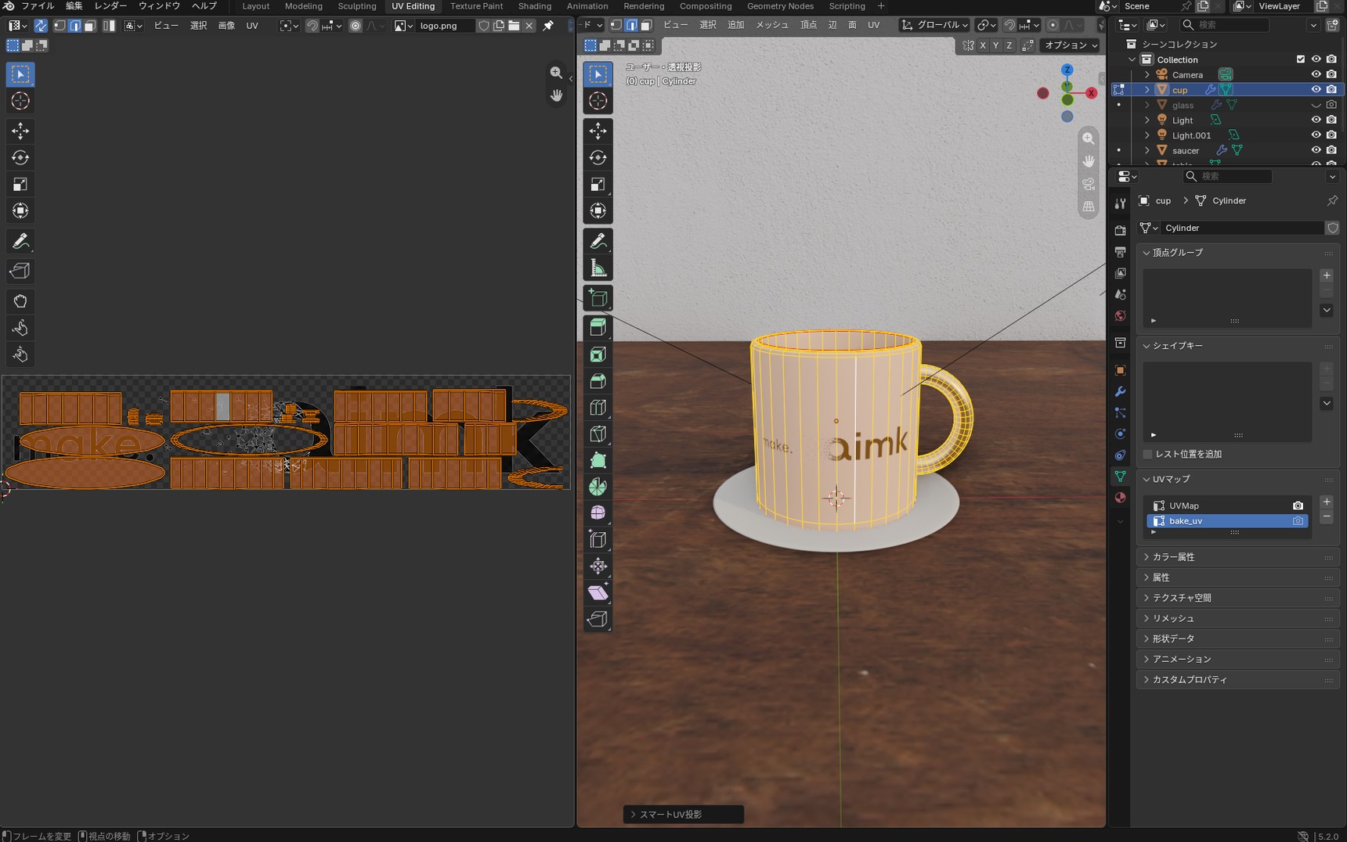Add a new UV map with plus button
1347x842 pixels.
click(x=1327, y=502)
